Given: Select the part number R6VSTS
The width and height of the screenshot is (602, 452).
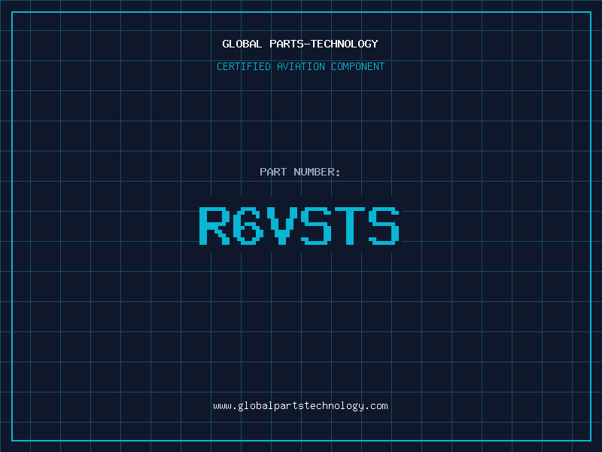Looking at the screenshot, I should coord(299,225).
